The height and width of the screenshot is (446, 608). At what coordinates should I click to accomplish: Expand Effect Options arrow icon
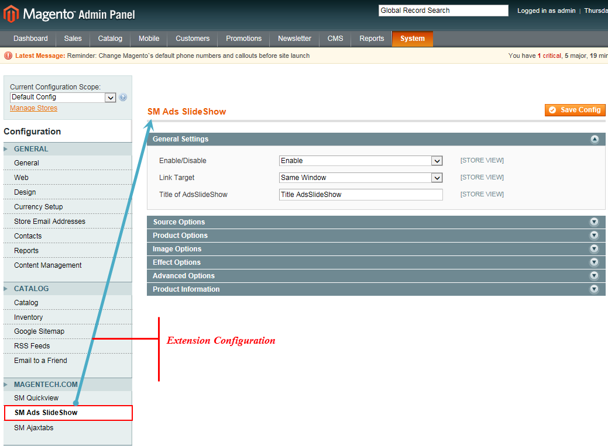click(x=594, y=262)
